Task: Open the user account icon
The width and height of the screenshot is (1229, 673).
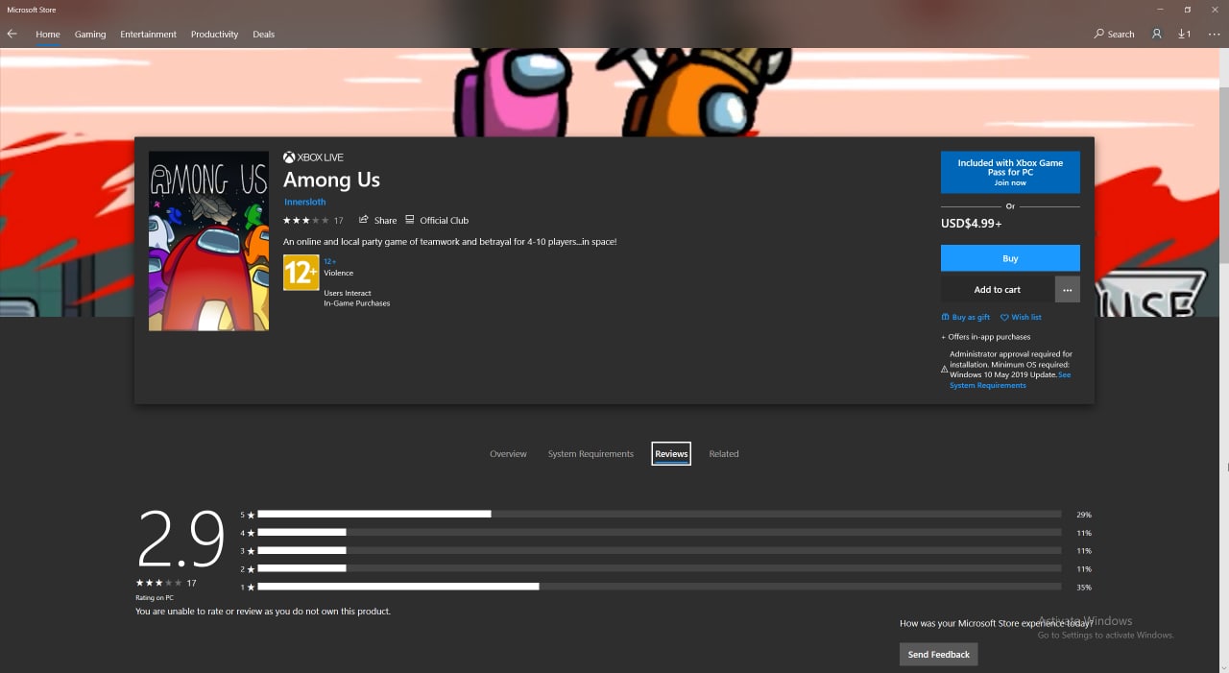Action: coord(1156,34)
